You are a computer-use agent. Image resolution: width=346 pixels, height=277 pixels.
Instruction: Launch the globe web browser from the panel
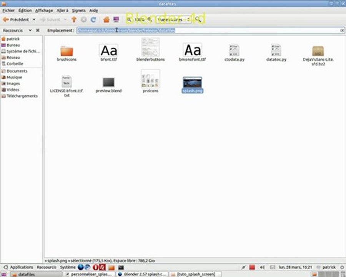pyautogui.click(x=81, y=267)
